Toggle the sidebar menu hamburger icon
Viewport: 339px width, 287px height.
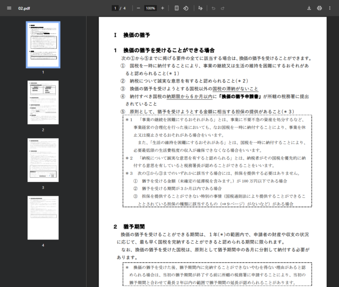9,8
